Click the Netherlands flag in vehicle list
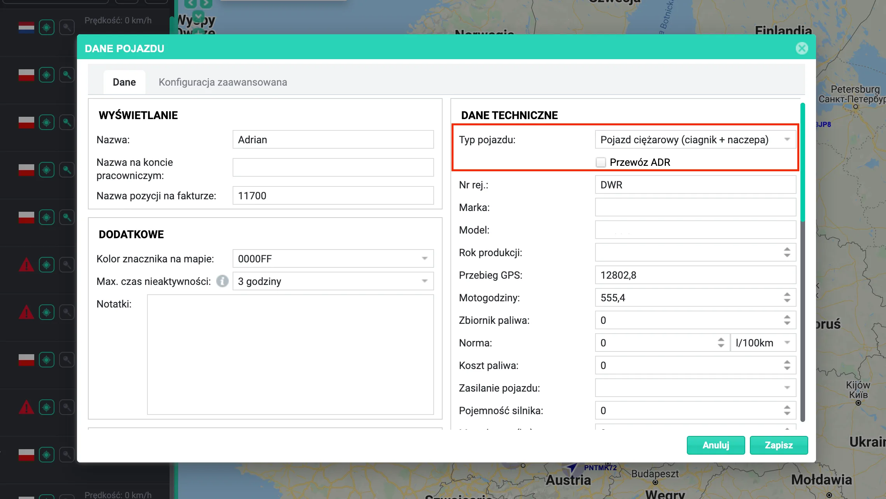The image size is (886, 499). [26, 28]
